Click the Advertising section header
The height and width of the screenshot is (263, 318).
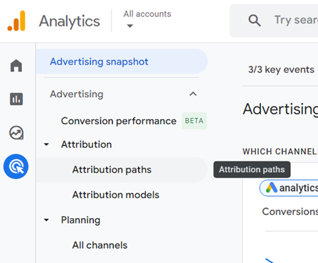[77, 94]
